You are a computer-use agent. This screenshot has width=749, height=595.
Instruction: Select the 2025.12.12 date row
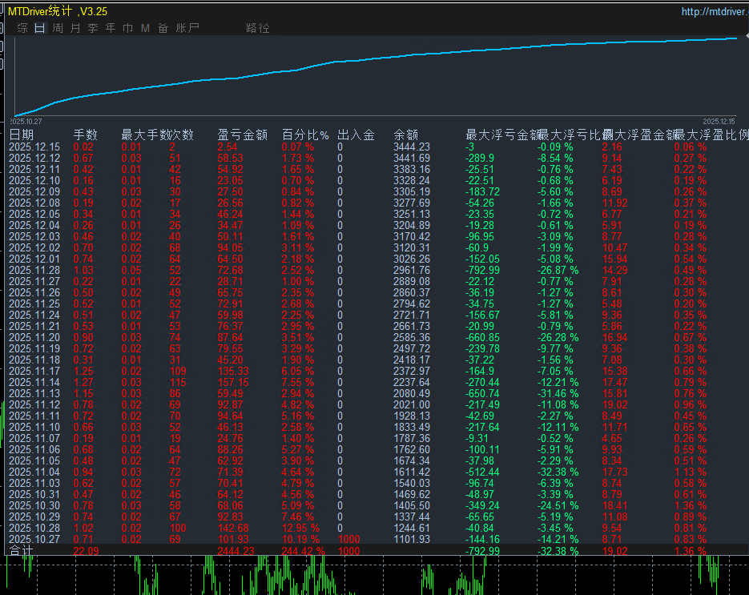click(34, 158)
